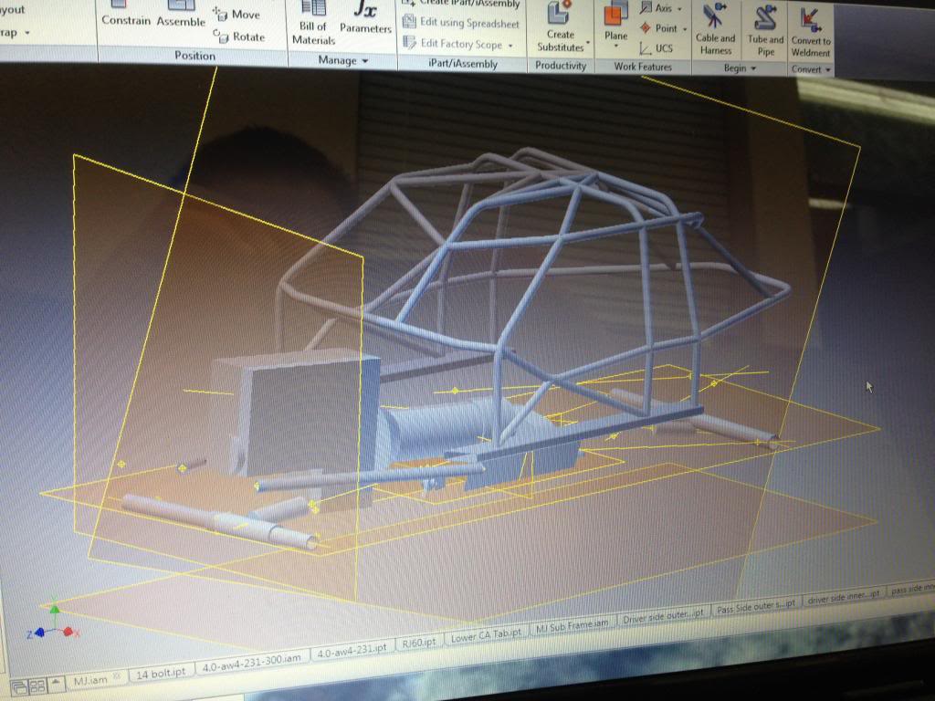Open the Axis dropdown arrow
The image size is (935, 701).
[x=679, y=9]
